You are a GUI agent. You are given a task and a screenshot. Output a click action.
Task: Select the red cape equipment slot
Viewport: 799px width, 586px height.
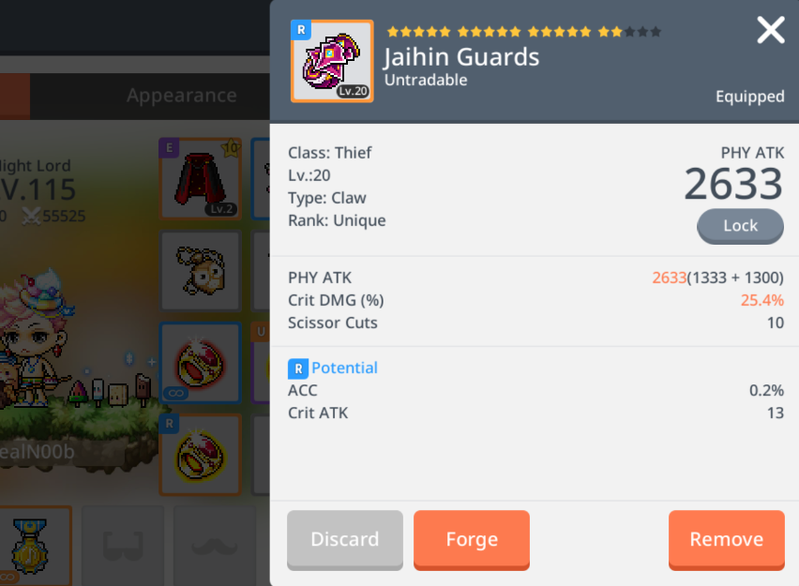click(x=201, y=178)
